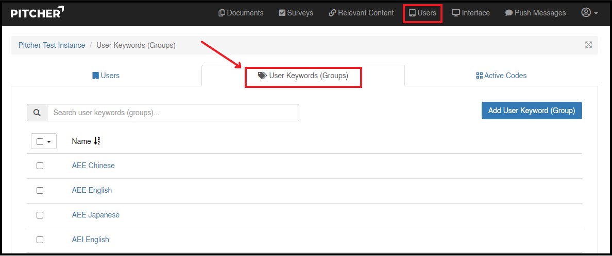Click the tag icon on User Keywords tab
The image size is (612, 256).
click(262, 76)
